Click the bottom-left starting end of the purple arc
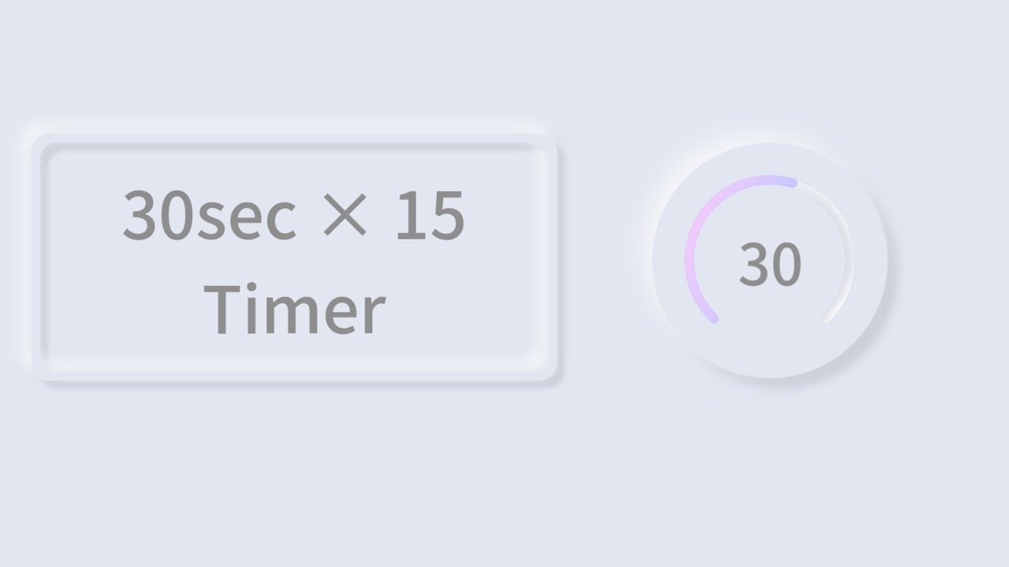Screen dimensions: 1009x567 tap(713, 319)
